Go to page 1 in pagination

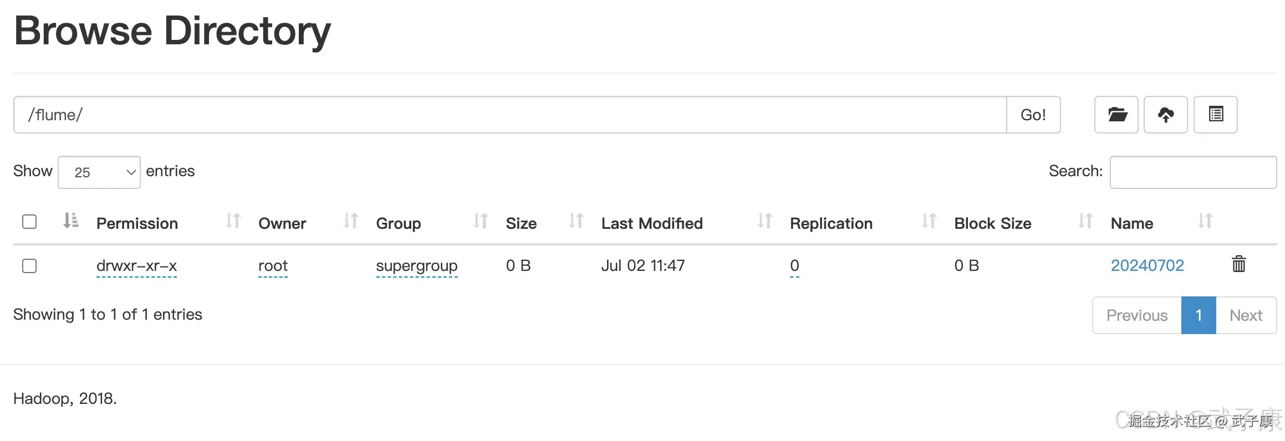tap(1198, 315)
